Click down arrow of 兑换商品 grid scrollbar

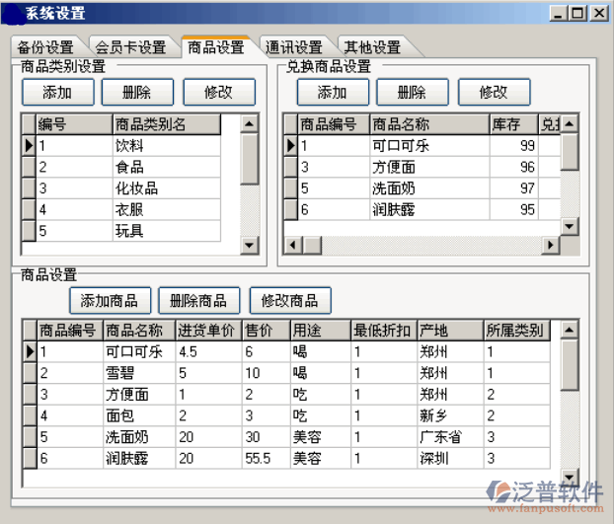pos(570,226)
